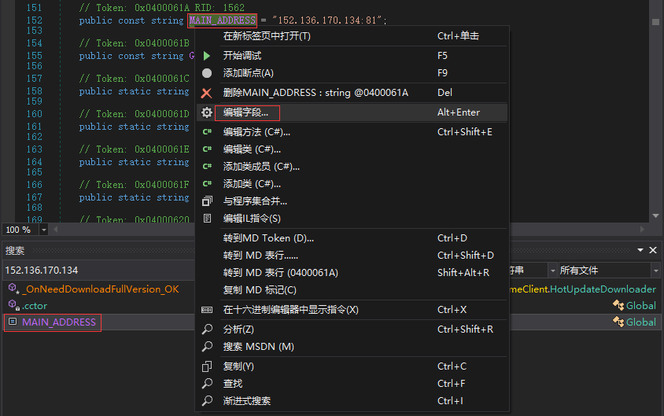Open the 100 % zoom dropdown
Viewport: 664px width, 416px height.
click(x=43, y=230)
